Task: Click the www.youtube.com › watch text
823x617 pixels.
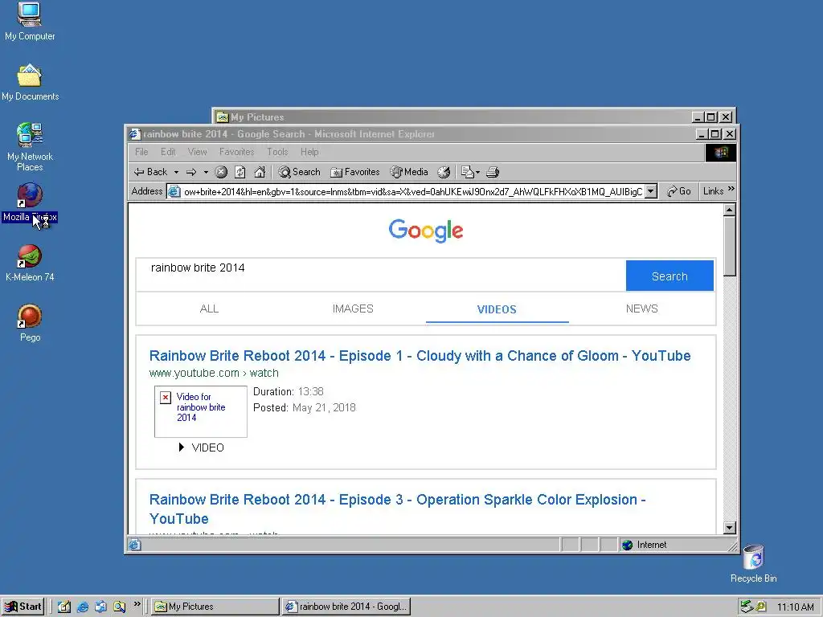Action: 214,373
